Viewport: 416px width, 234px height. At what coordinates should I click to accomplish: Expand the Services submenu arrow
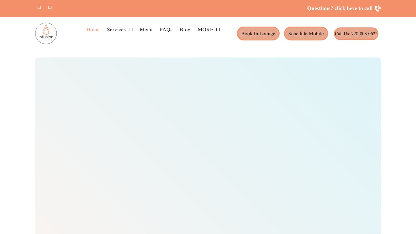(131, 29)
